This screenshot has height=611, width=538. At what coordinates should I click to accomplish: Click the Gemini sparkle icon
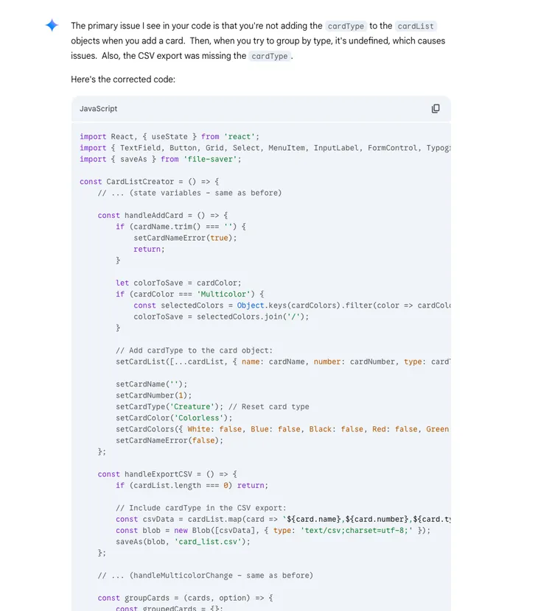[52, 25]
